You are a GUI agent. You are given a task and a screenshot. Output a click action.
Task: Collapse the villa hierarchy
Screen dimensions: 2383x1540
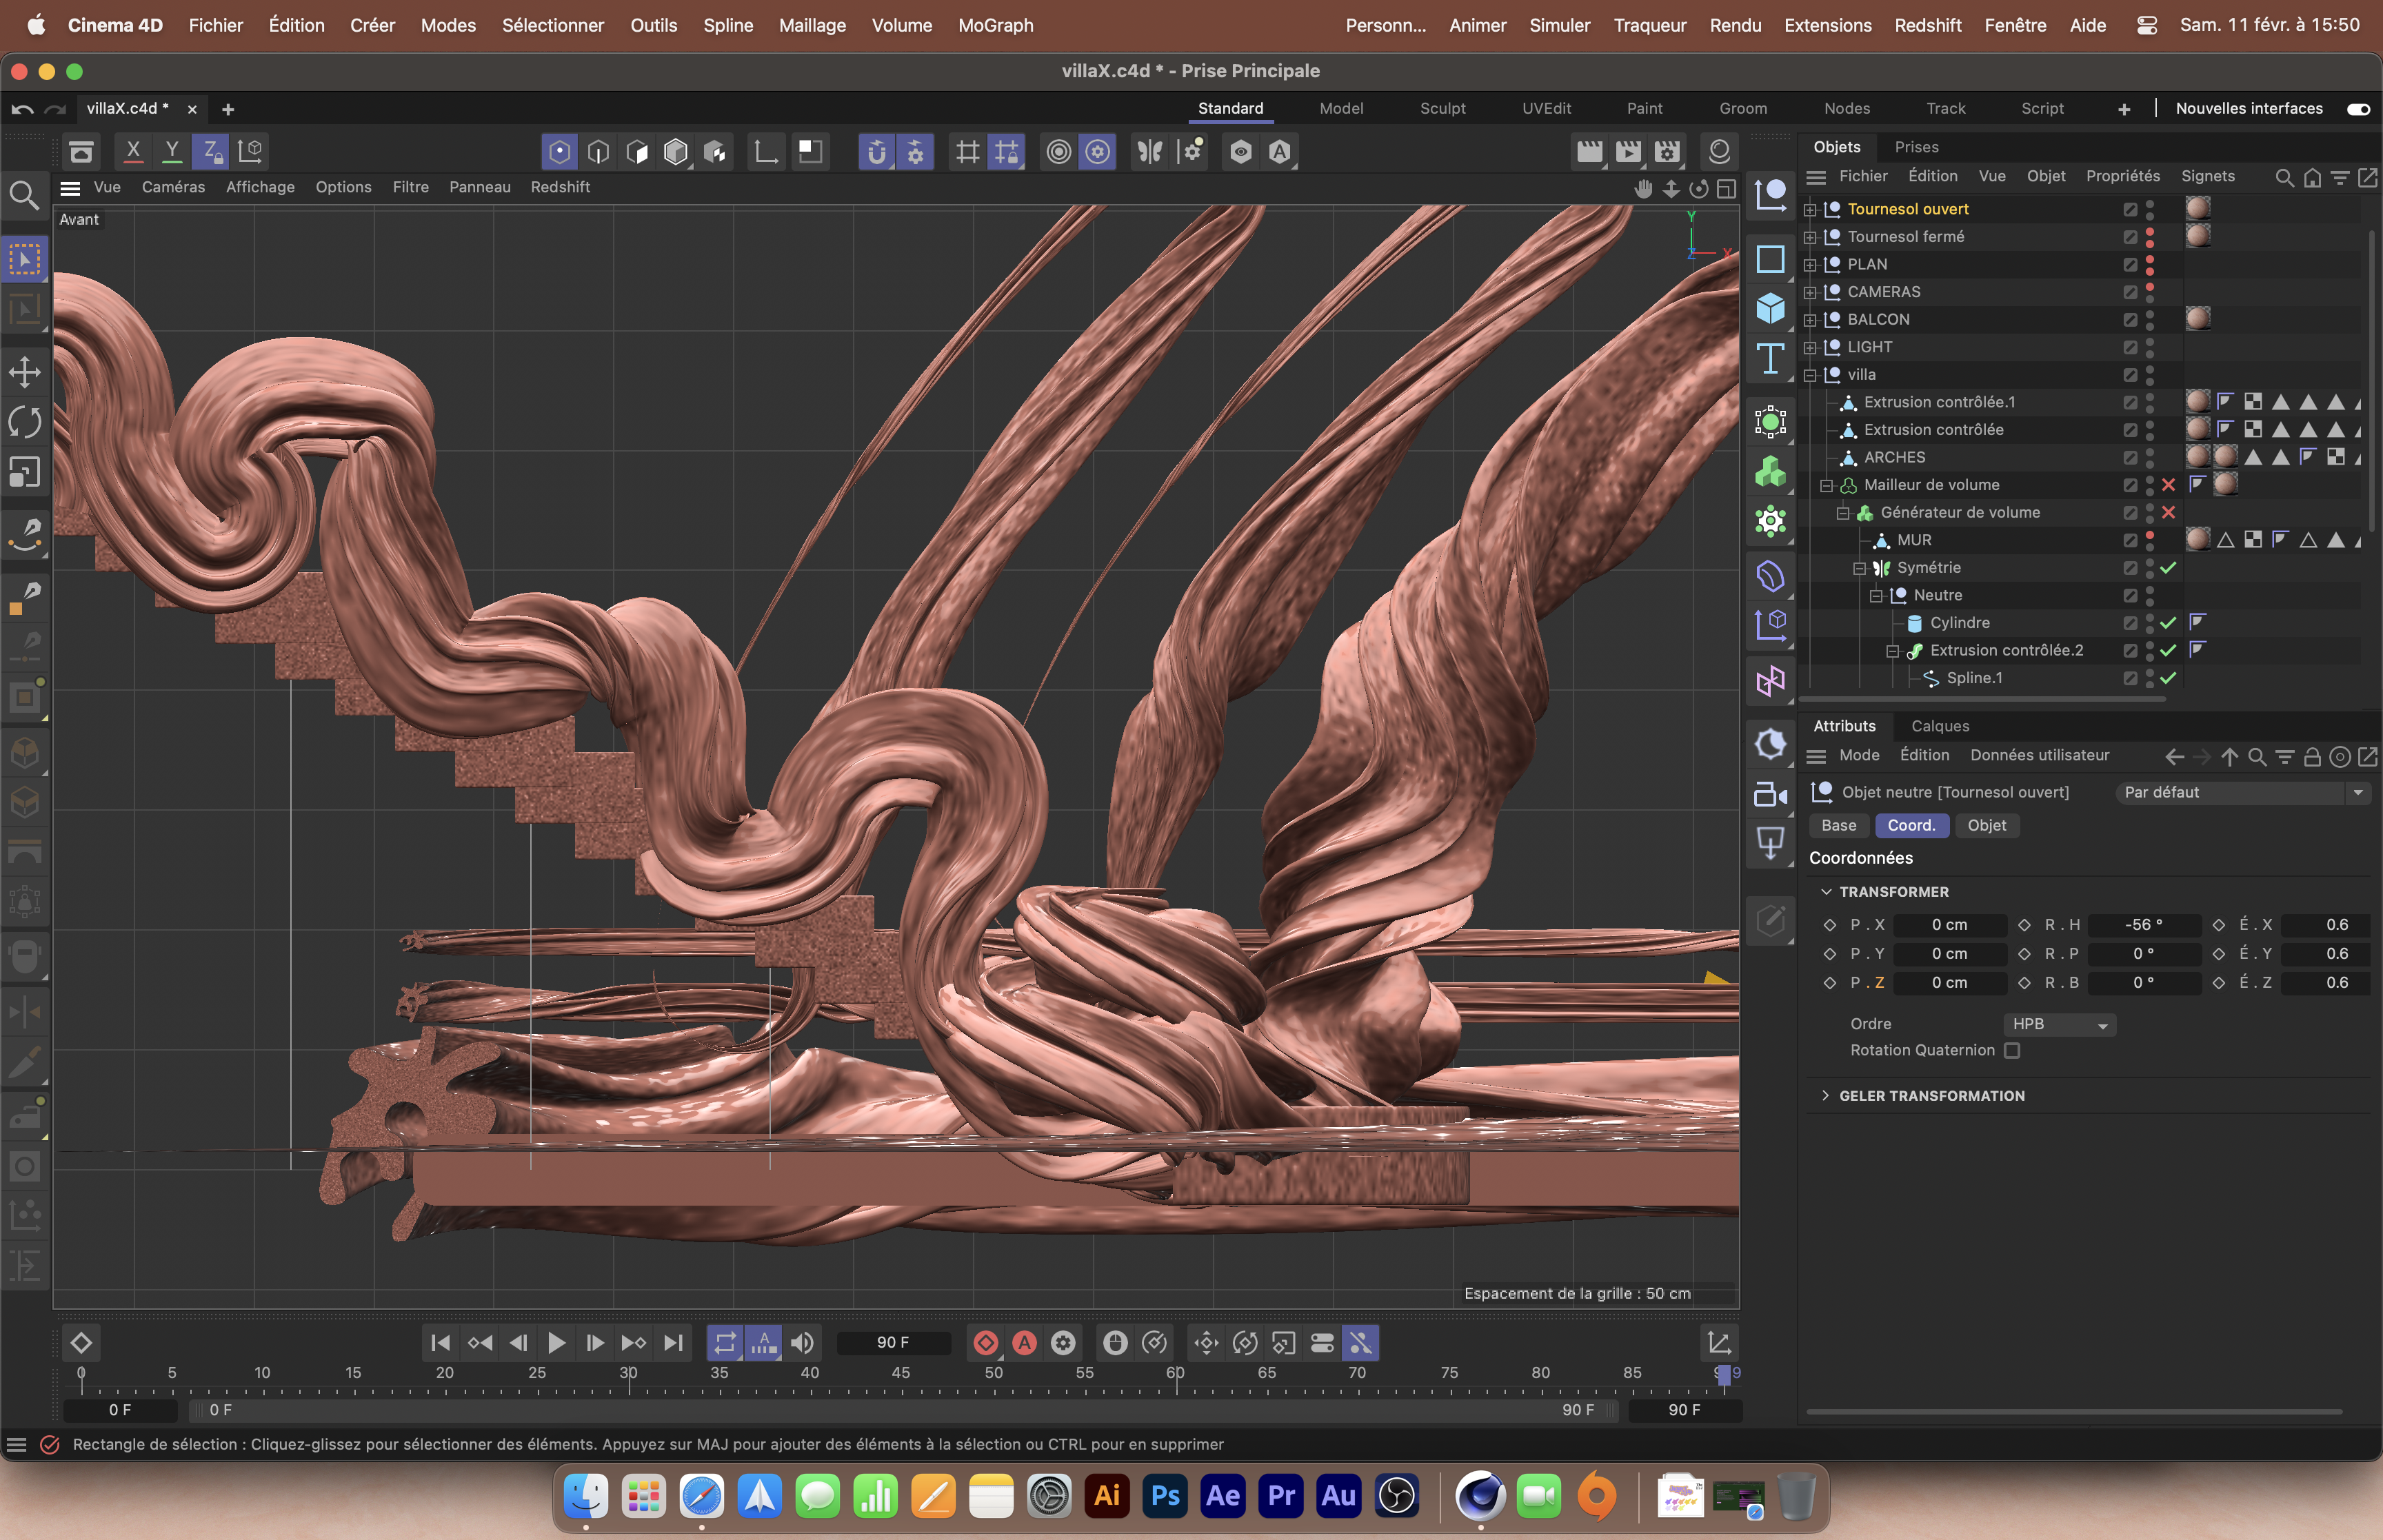pyautogui.click(x=1809, y=375)
